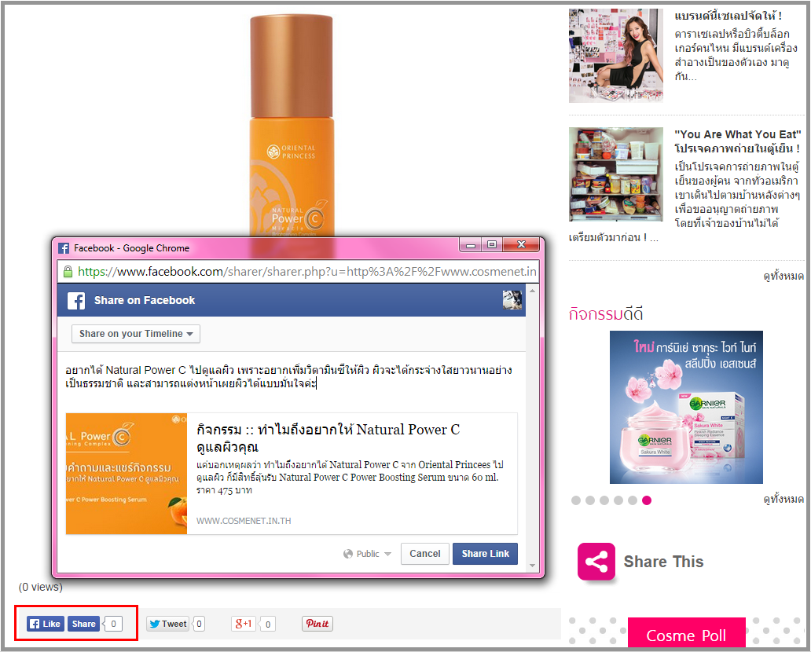811x652 pixels.
Task: Cancel the Facebook share dialog
Action: 424,554
